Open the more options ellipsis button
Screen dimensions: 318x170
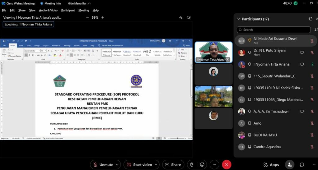[214, 165]
